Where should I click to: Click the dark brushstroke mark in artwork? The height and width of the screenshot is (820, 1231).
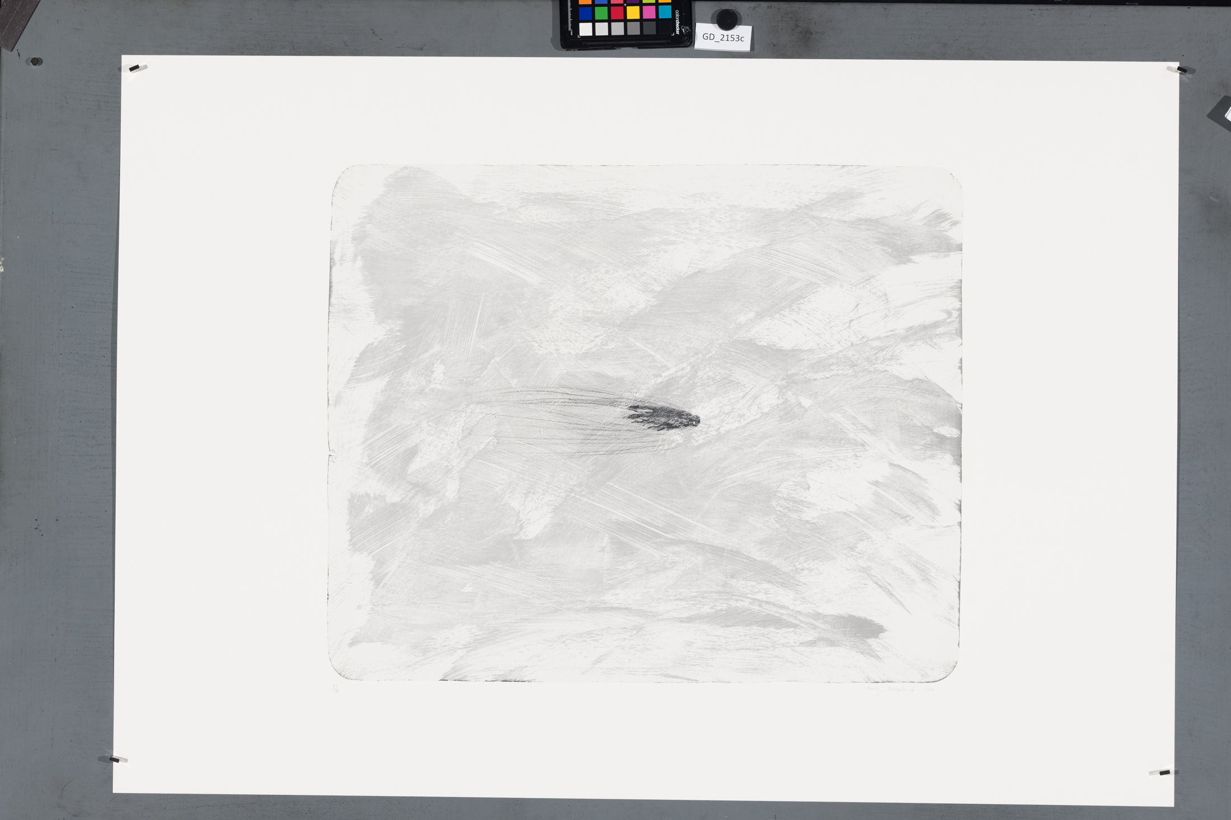tap(664, 418)
